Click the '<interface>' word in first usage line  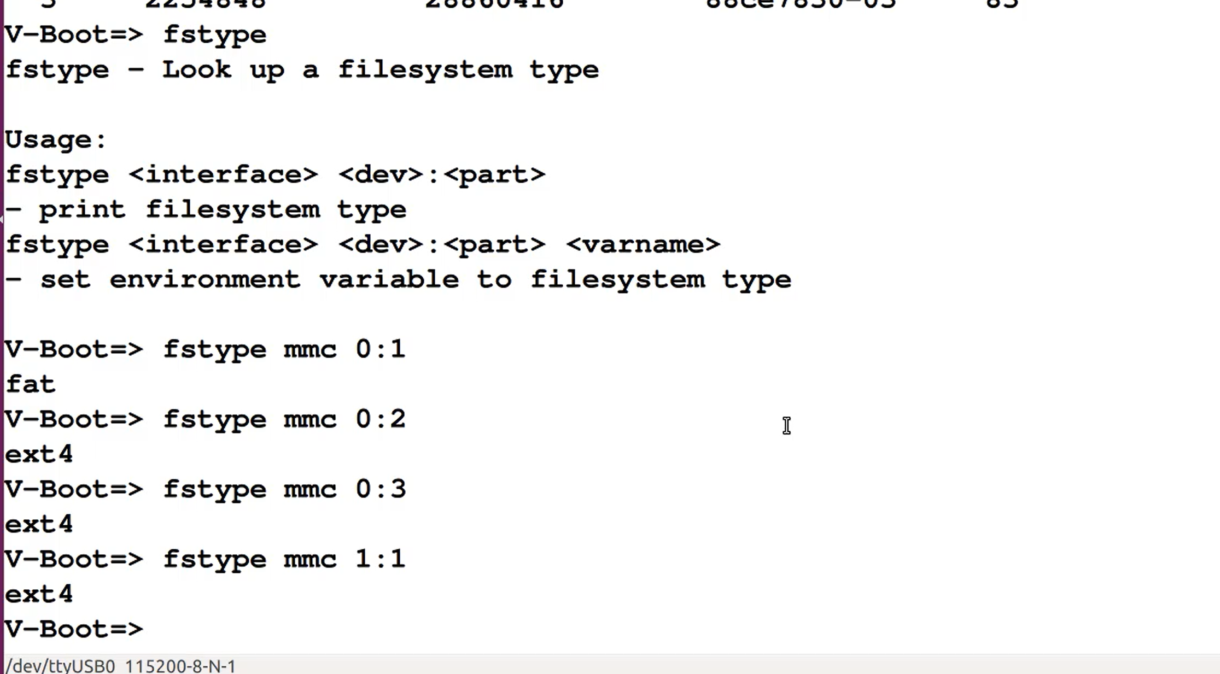[x=223, y=175]
